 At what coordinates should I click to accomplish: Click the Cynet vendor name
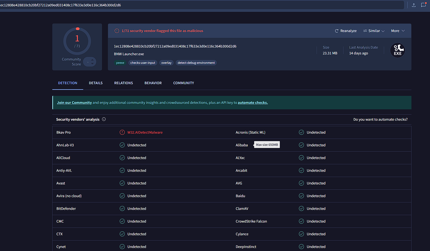coord(61,247)
